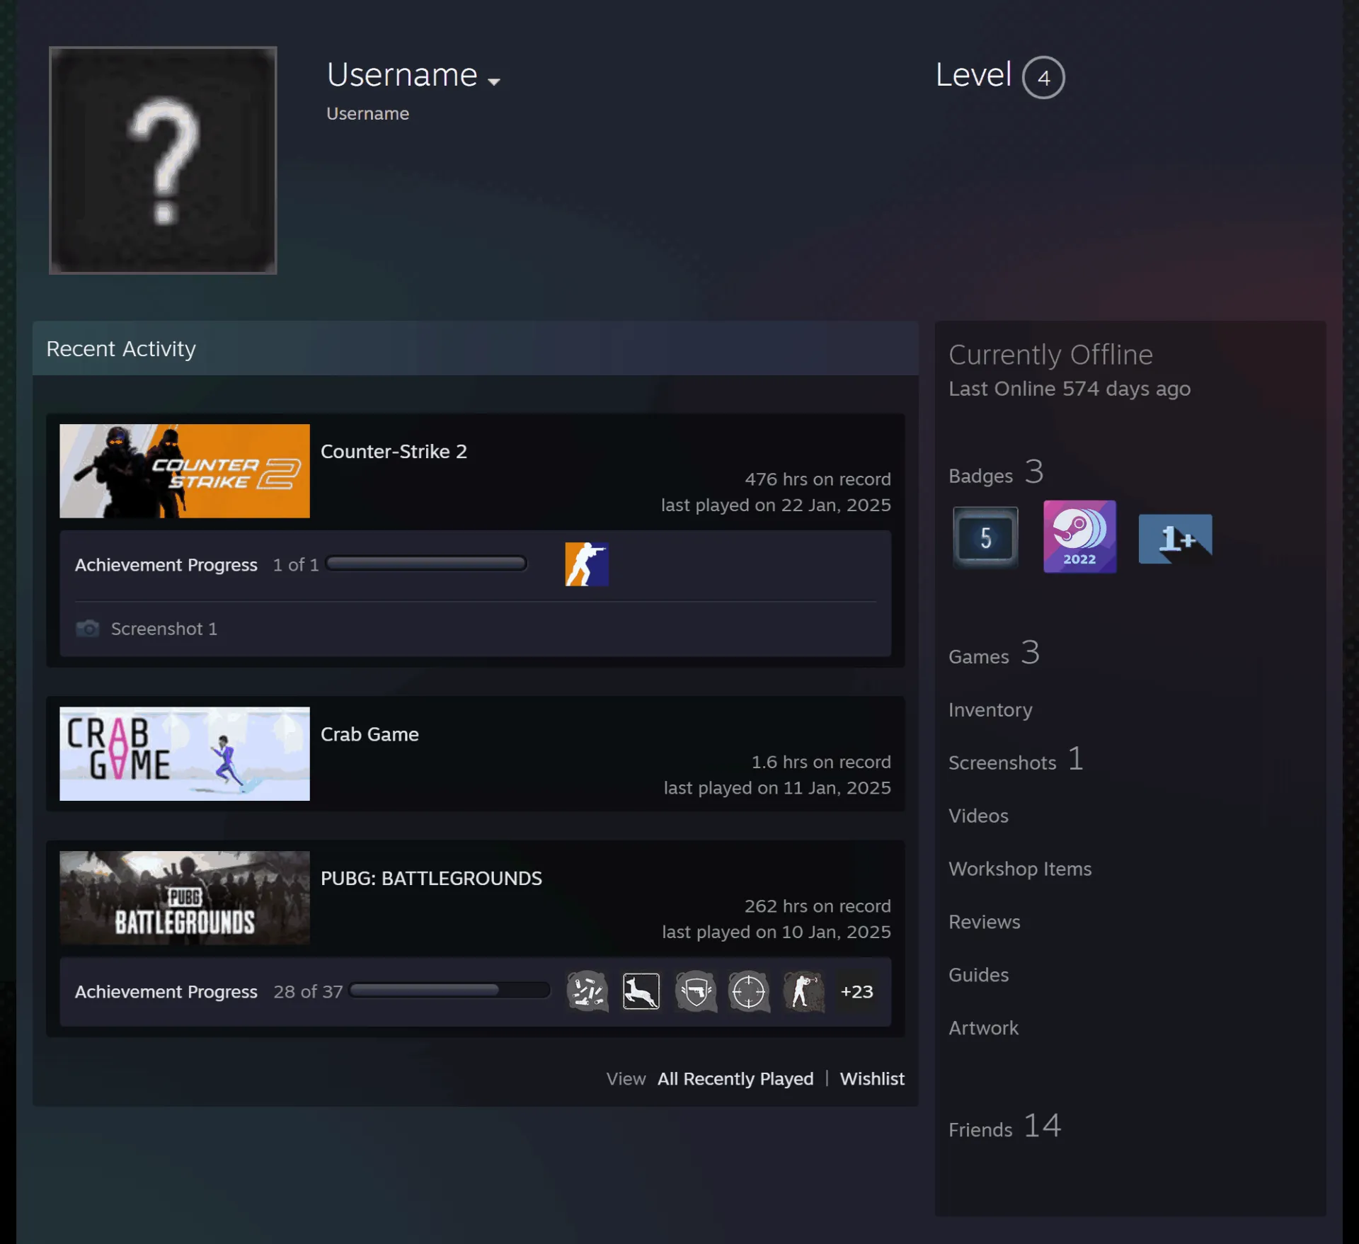1359x1244 pixels.
Task: Click the Counter-Strike 2 achievement progress bar
Action: (426, 564)
